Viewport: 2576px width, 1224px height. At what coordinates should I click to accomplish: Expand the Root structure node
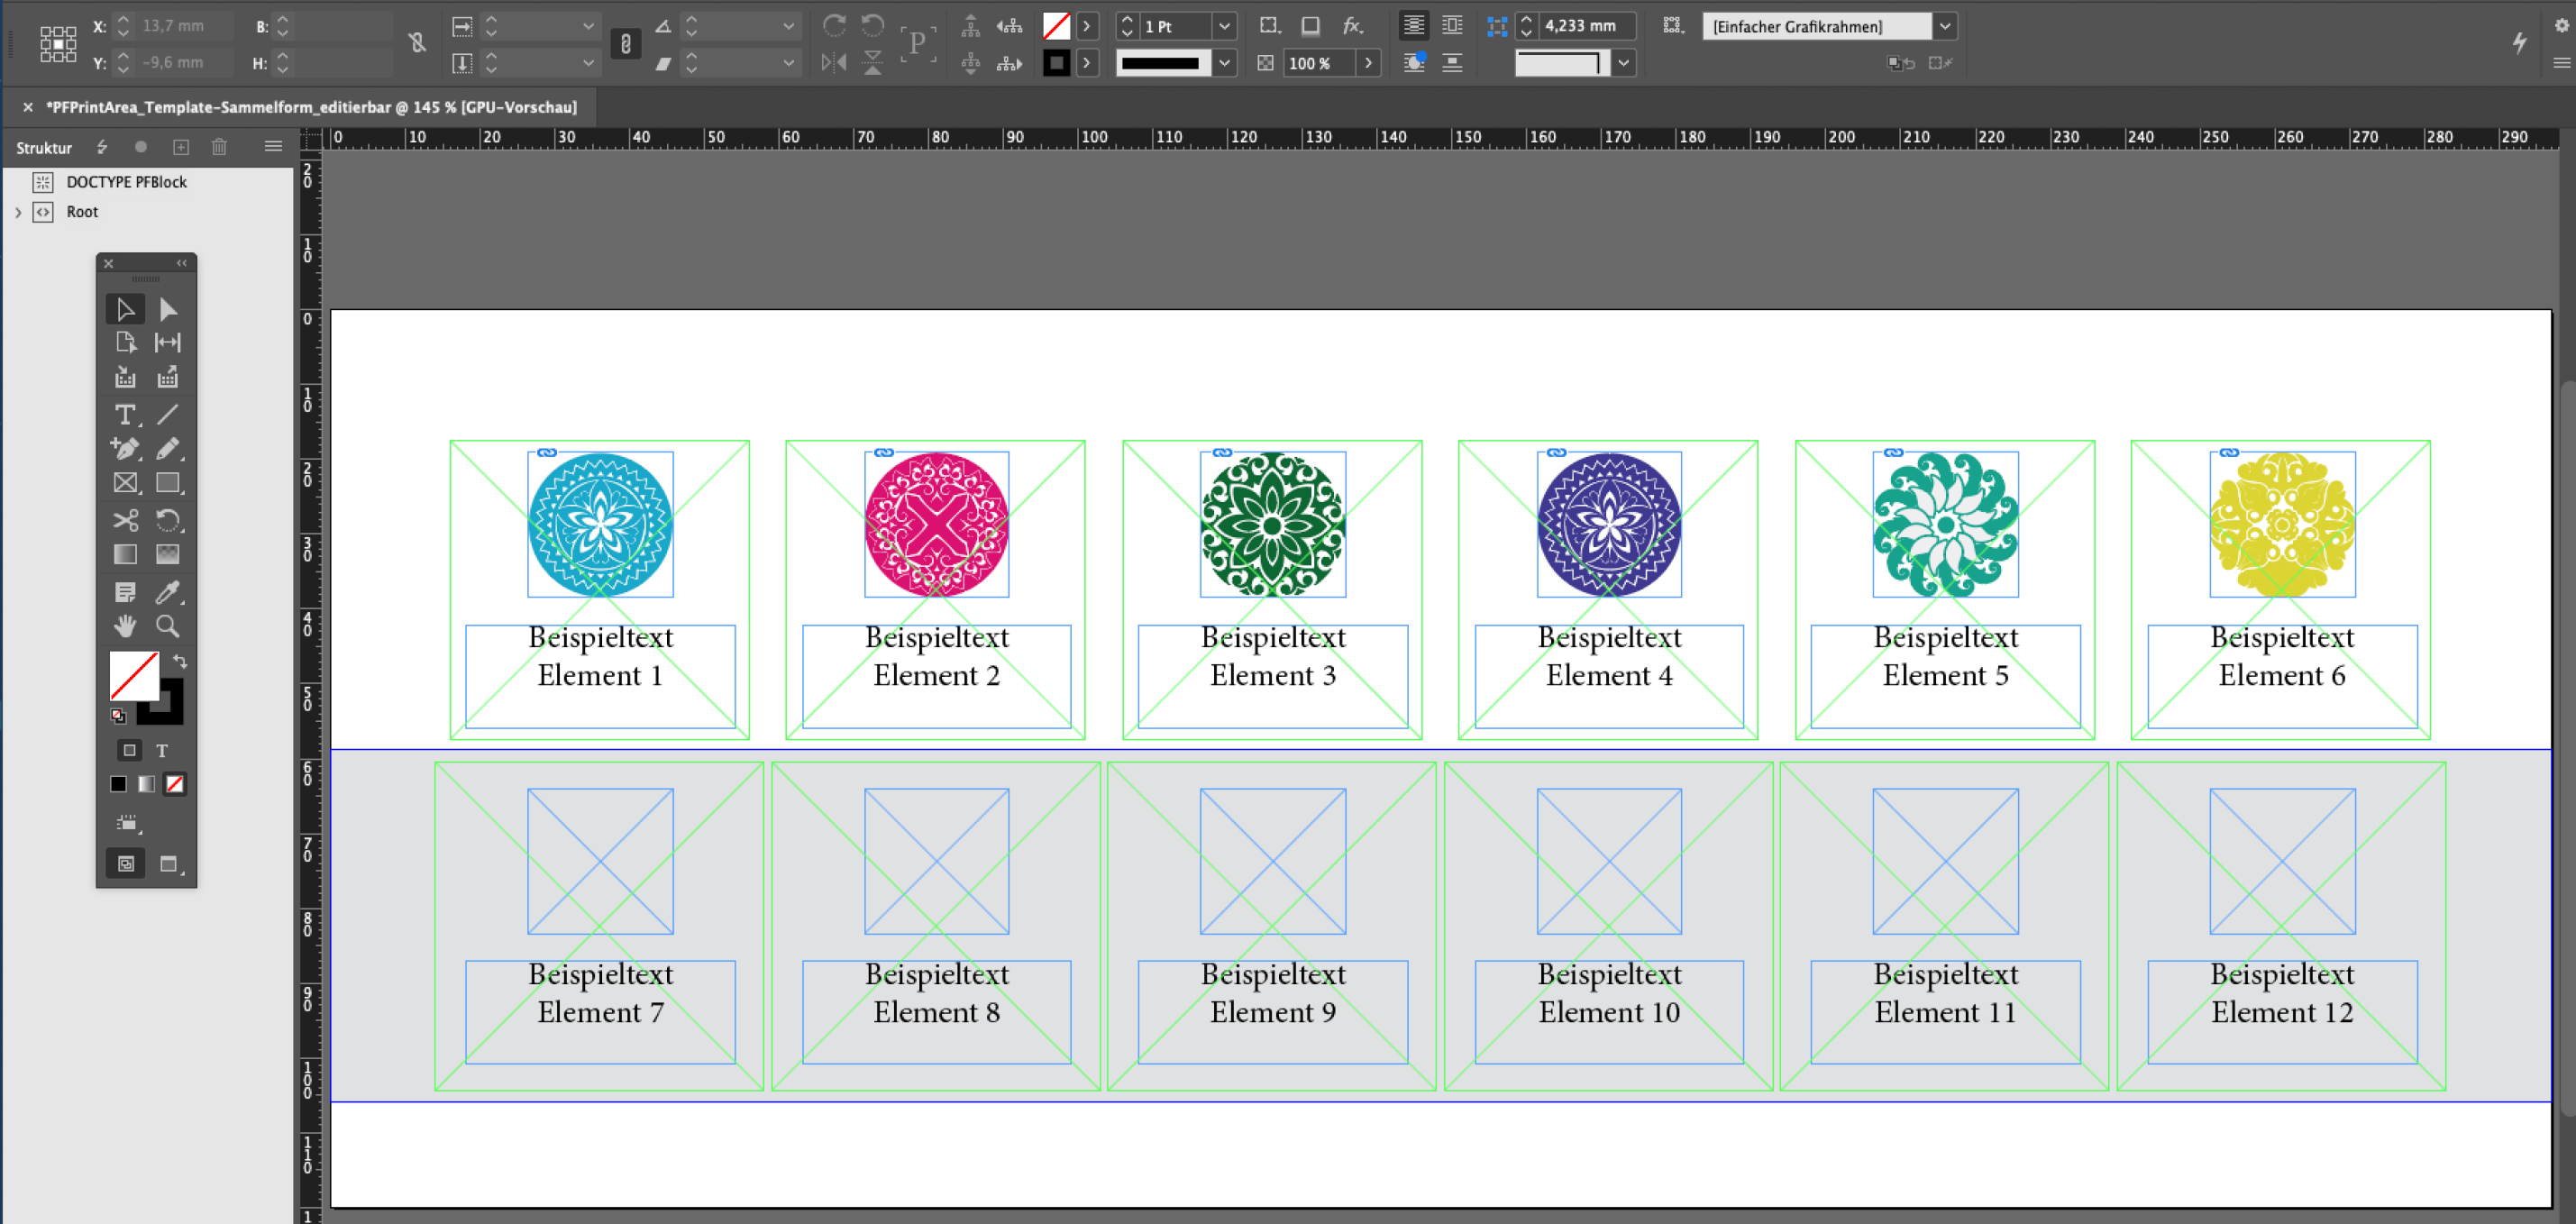tap(18, 212)
